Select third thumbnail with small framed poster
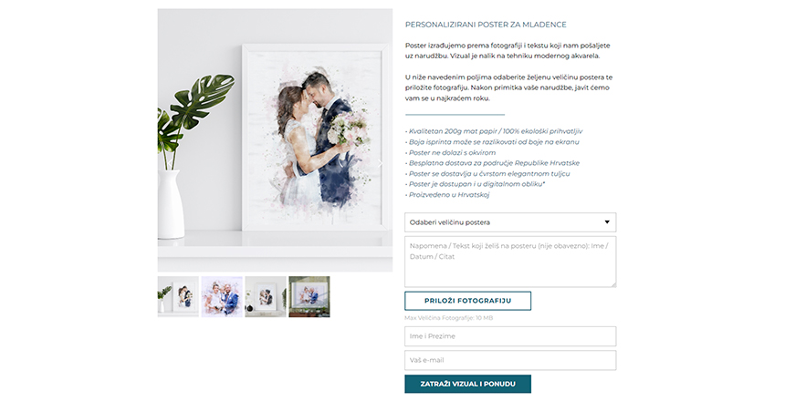 click(266, 296)
